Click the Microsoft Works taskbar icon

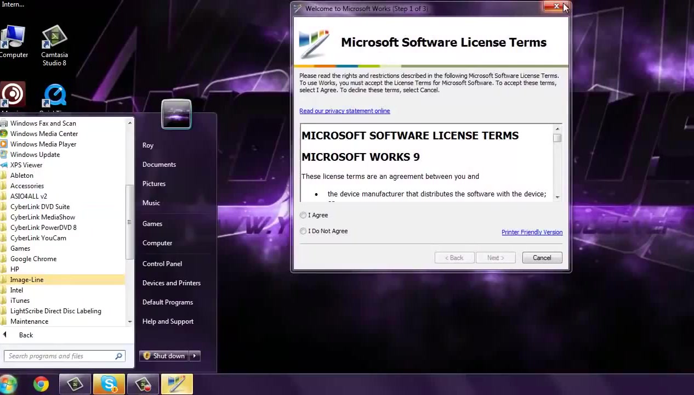(x=177, y=384)
